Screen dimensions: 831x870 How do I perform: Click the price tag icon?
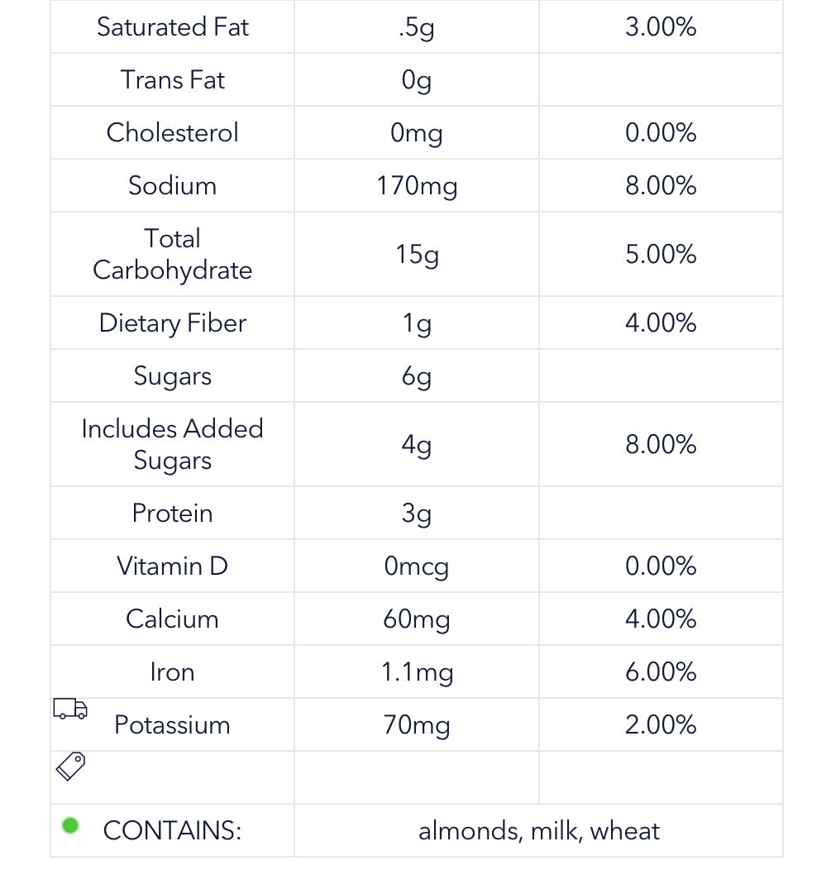pyautogui.click(x=70, y=767)
